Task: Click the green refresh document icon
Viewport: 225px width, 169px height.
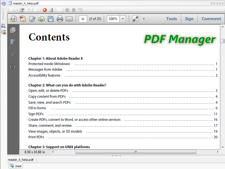Action: pos(51,10)
